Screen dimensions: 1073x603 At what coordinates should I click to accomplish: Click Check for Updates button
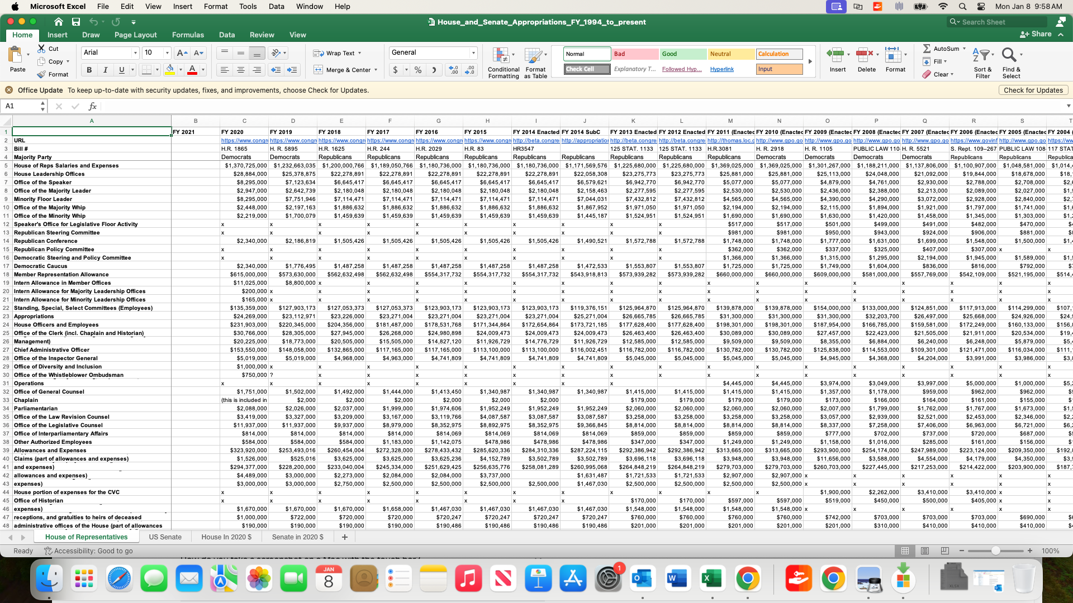[1033, 90]
